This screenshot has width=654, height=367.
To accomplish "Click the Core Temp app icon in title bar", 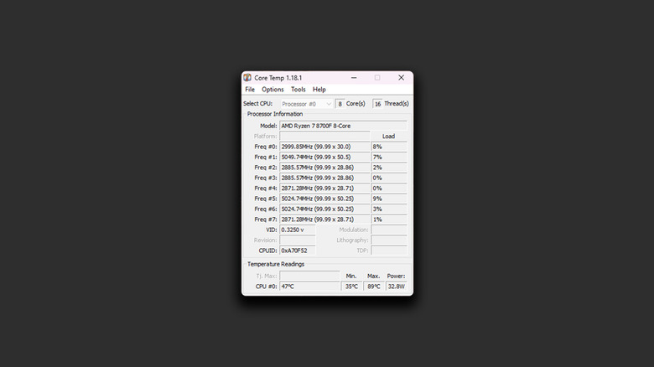I will pos(247,78).
